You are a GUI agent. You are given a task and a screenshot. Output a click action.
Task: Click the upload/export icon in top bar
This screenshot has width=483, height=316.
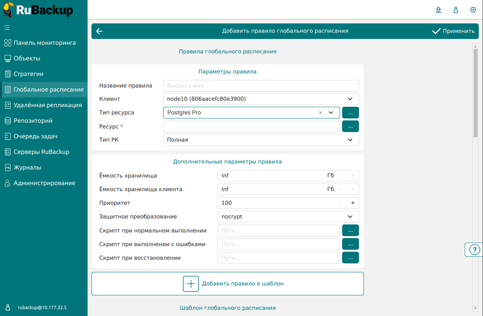coord(438,10)
